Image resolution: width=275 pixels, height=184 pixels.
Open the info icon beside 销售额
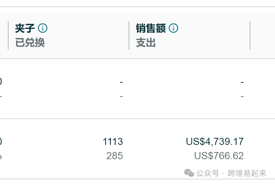173,28
